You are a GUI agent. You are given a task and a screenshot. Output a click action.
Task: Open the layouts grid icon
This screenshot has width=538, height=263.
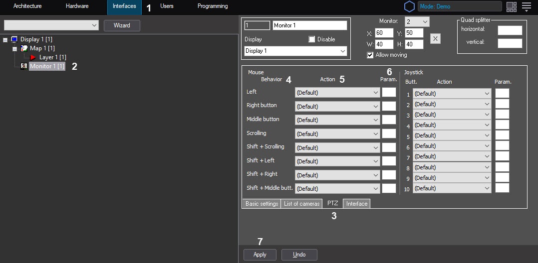(512, 6)
